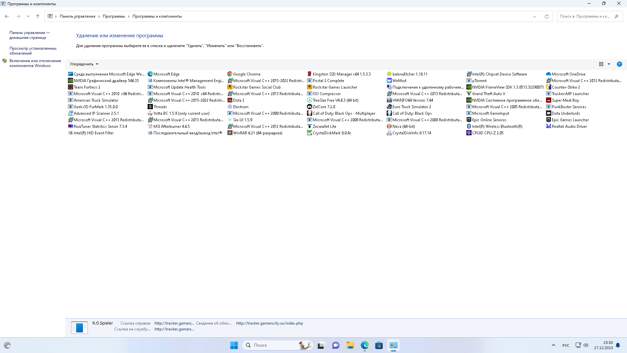Click the Программы breadcrumb
This screenshot has height=353, width=627.
coord(114,16)
